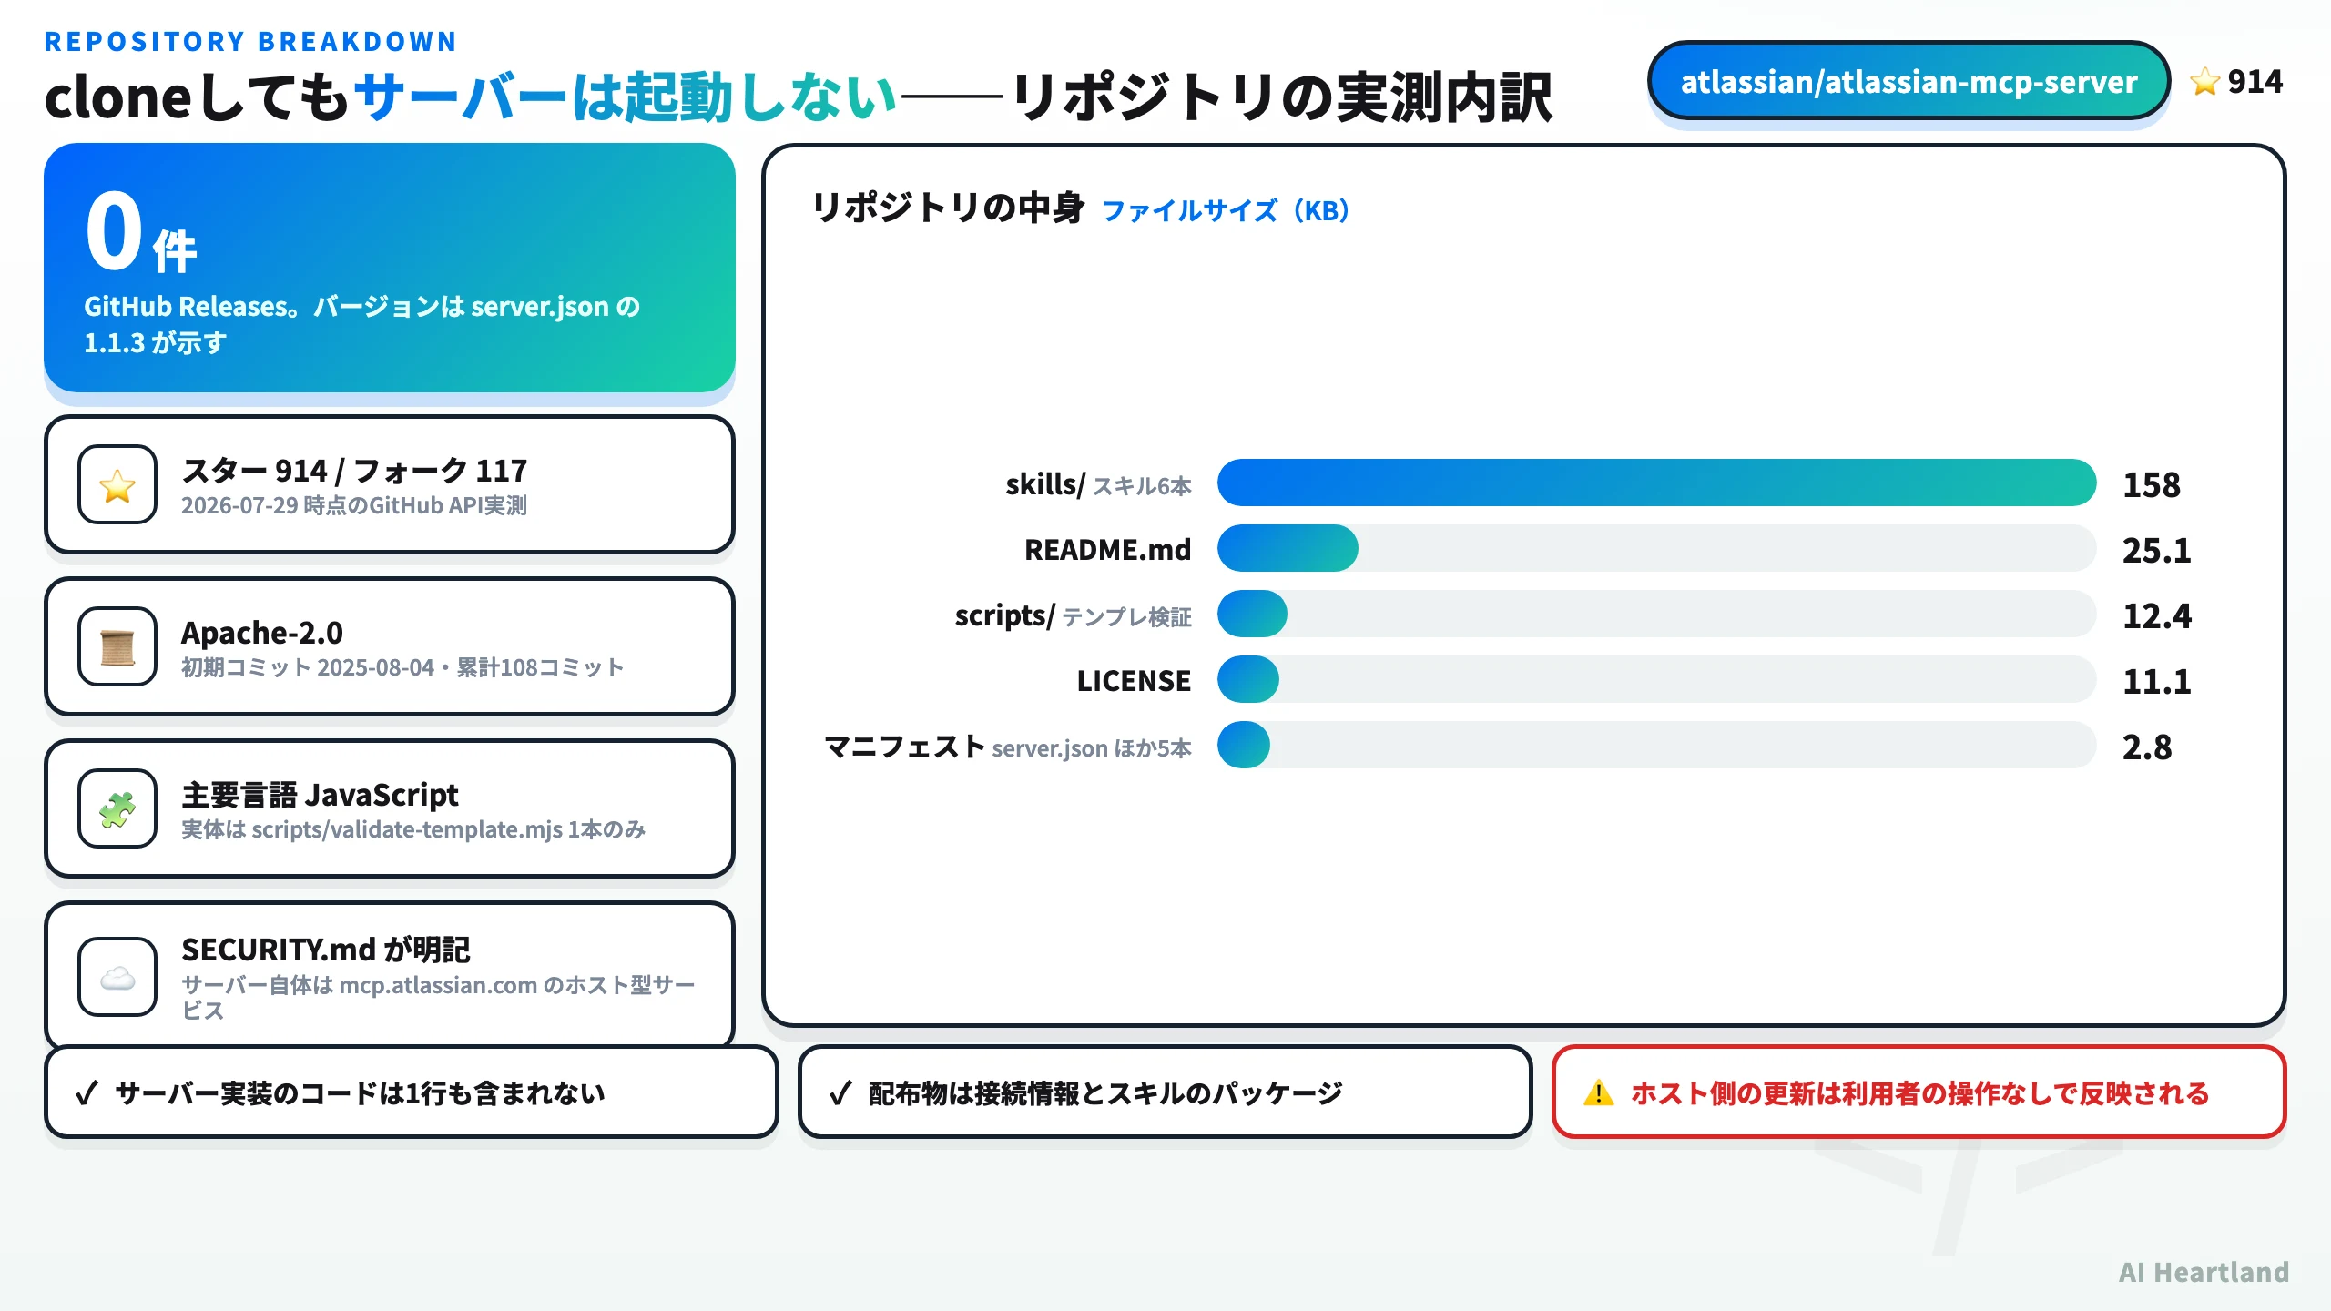Click the SECURITY.md が明記 title
This screenshot has height=1311, width=2331.
(325, 950)
